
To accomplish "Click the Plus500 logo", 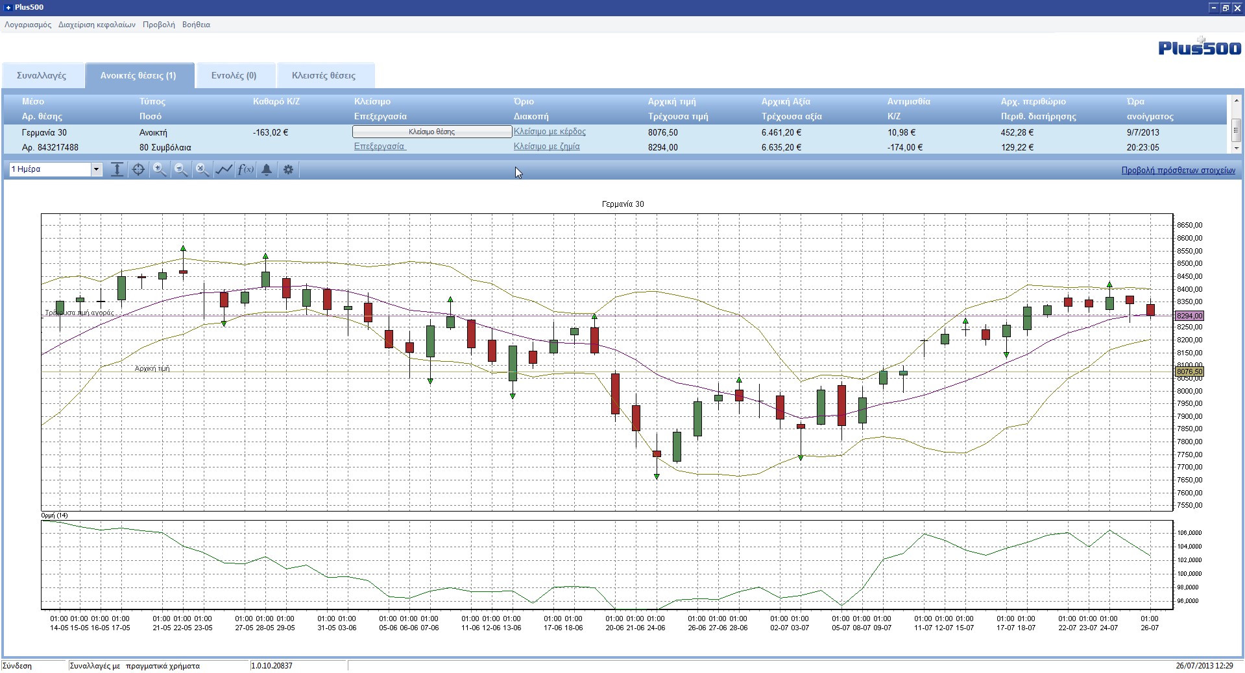I will click(x=1200, y=46).
